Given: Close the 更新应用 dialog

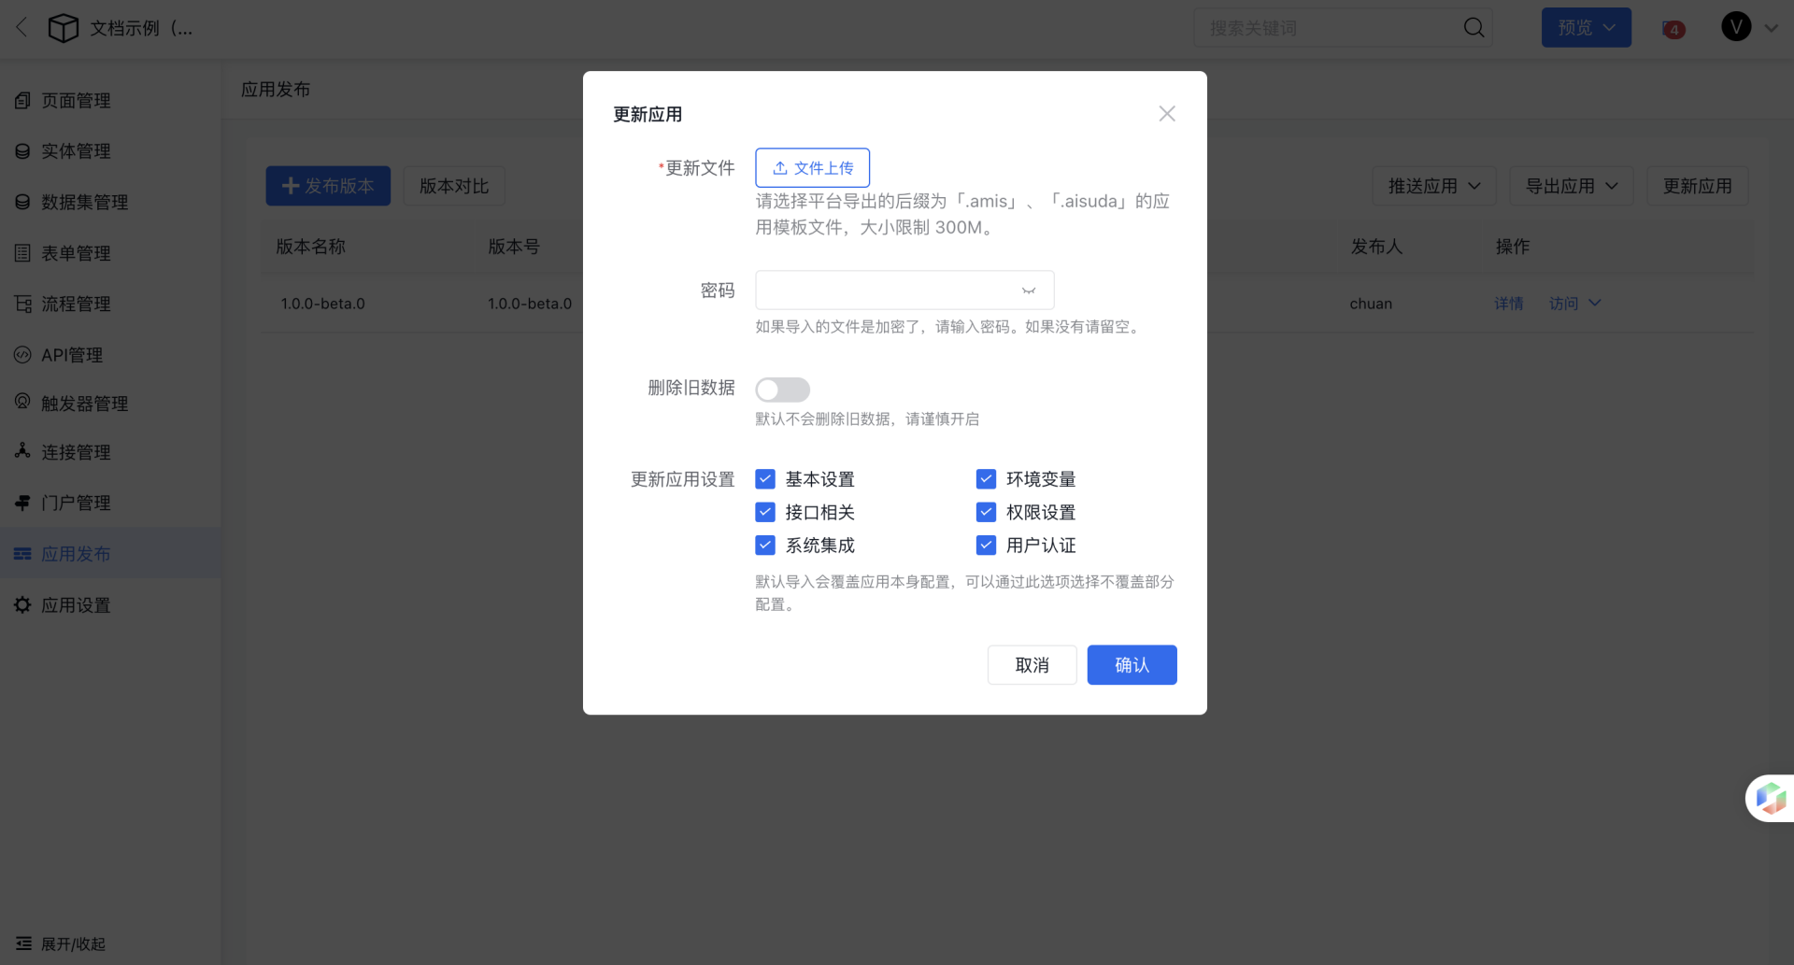Looking at the screenshot, I should pyautogui.click(x=1166, y=114).
